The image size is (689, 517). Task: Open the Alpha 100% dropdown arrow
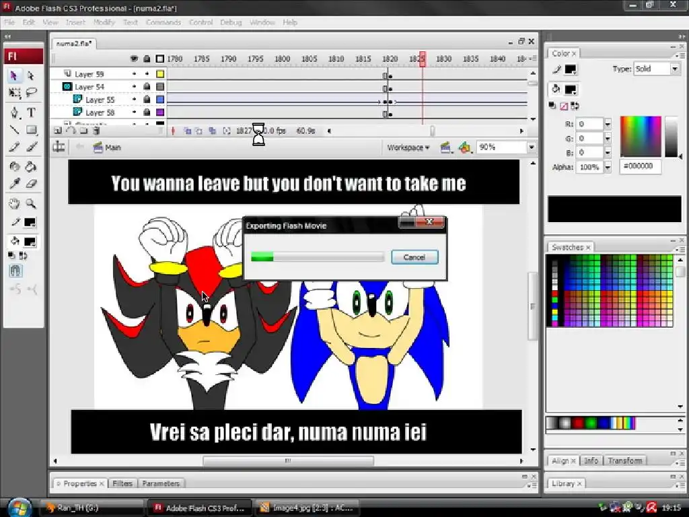[608, 167]
